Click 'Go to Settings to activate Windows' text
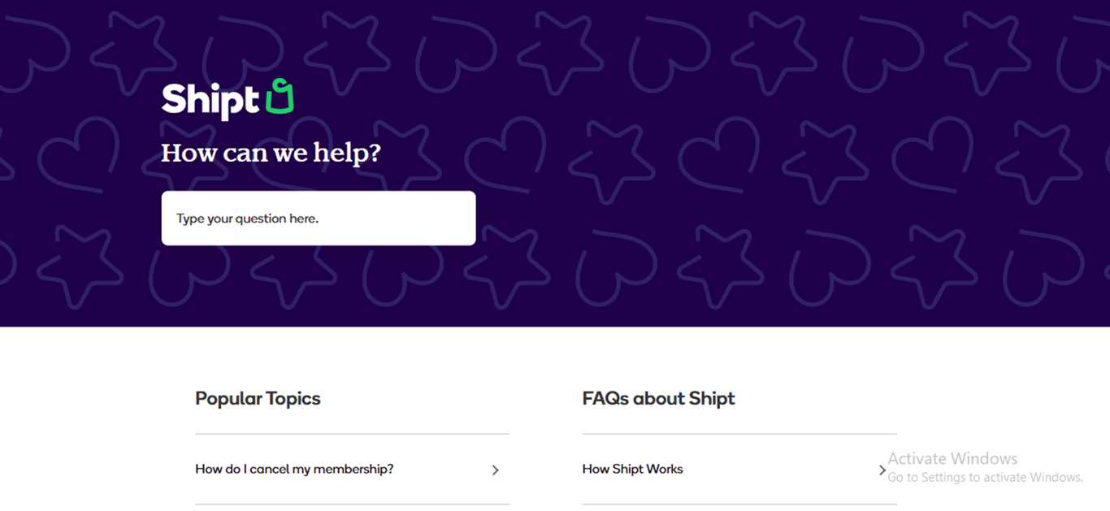 pos(985,478)
